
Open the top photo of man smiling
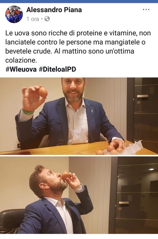[x=79, y=116]
